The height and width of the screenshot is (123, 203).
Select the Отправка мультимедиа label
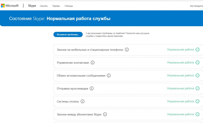(72, 89)
